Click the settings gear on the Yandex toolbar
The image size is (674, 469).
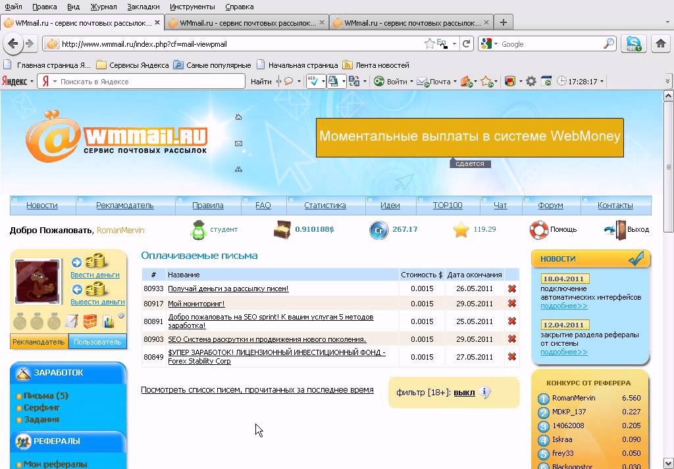[531, 81]
